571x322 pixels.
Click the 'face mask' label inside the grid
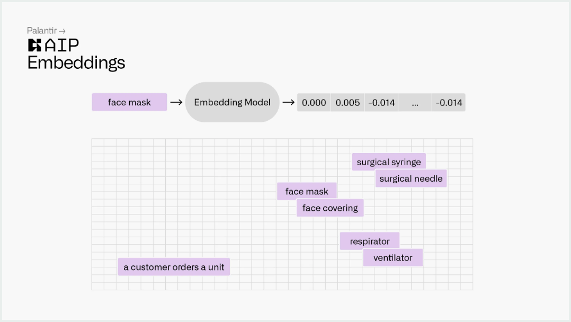point(307,191)
